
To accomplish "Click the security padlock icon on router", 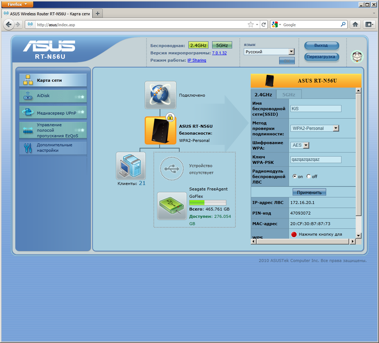I will tap(170, 117).
